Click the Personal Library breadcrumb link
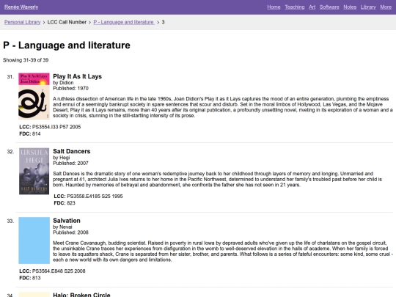The width and height of the screenshot is (396, 297). click(22, 22)
